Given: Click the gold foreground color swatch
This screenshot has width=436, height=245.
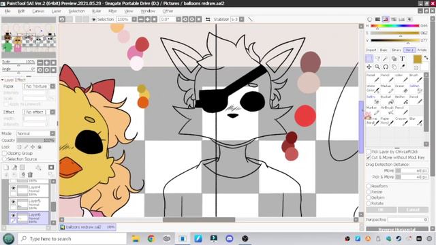Looking at the screenshot, I should pyautogui.click(x=417, y=59).
